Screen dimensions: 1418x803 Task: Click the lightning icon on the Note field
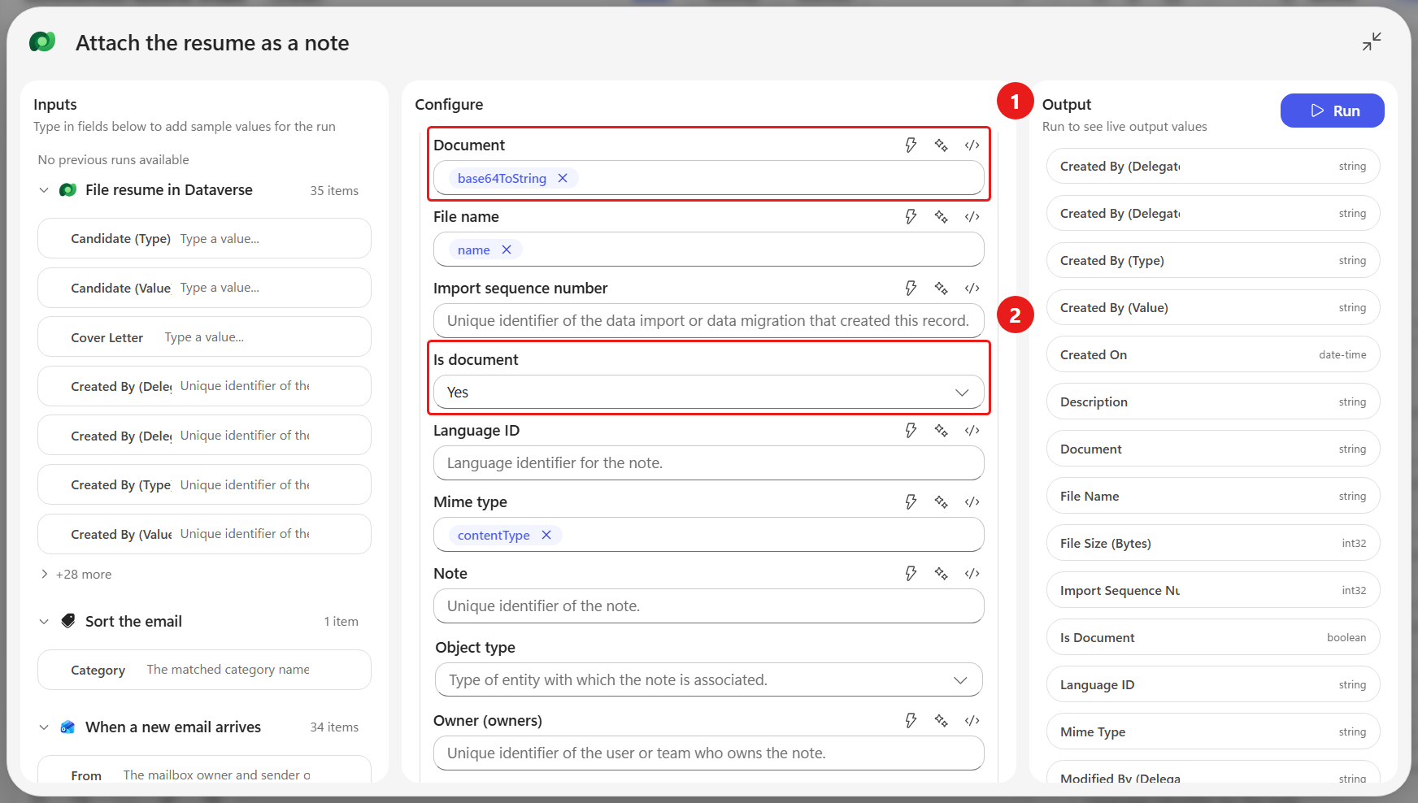pyautogui.click(x=911, y=574)
